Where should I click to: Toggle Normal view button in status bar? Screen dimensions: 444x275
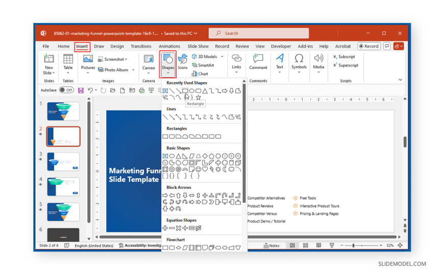click(x=292, y=245)
